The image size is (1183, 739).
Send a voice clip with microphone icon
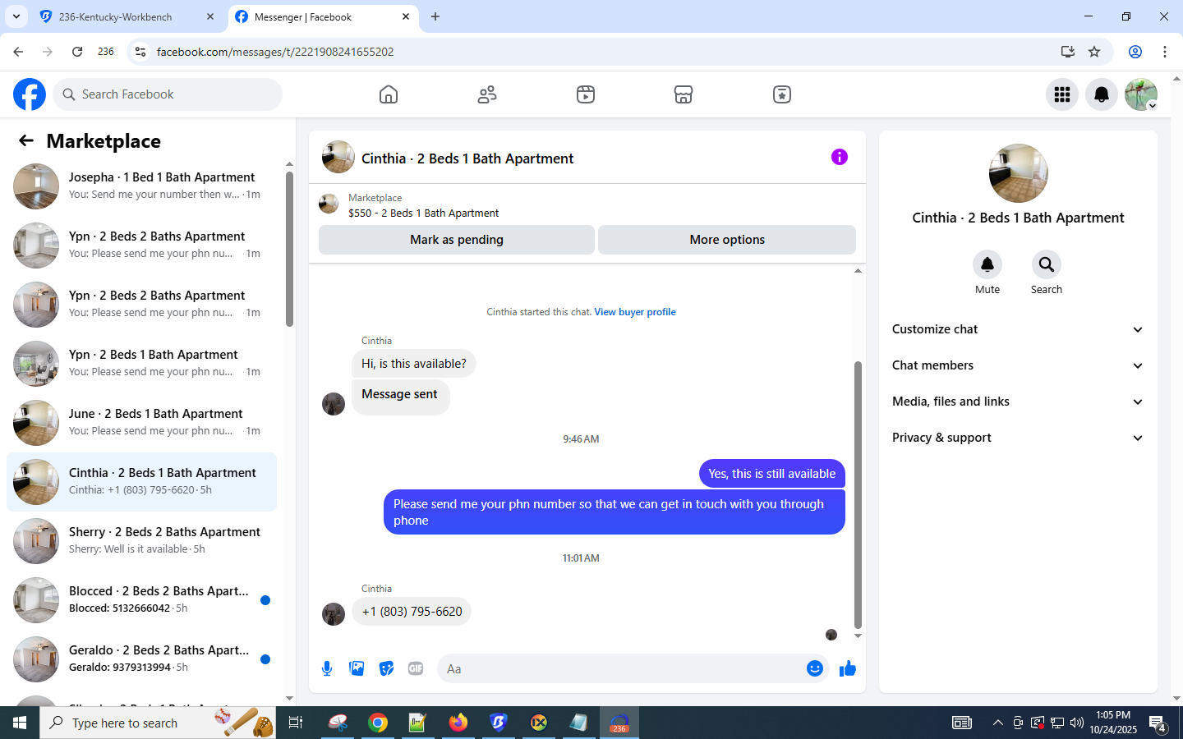327,668
